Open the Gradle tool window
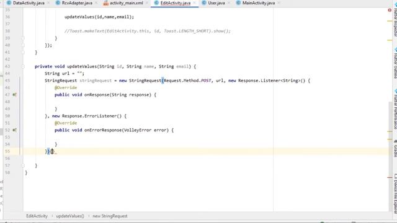Screen dimensions: 397x223 point(395,149)
